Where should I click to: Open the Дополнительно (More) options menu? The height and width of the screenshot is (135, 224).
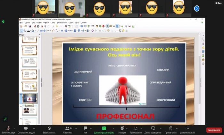187,128
